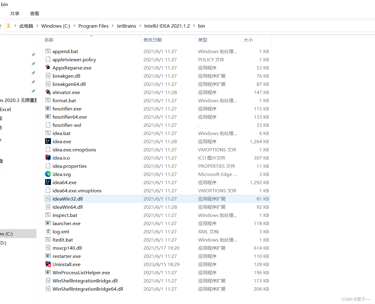Image resolution: width=375 pixels, height=304 pixels.
Task: Click the elevator.exe file icon
Action: click(x=48, y=92)
